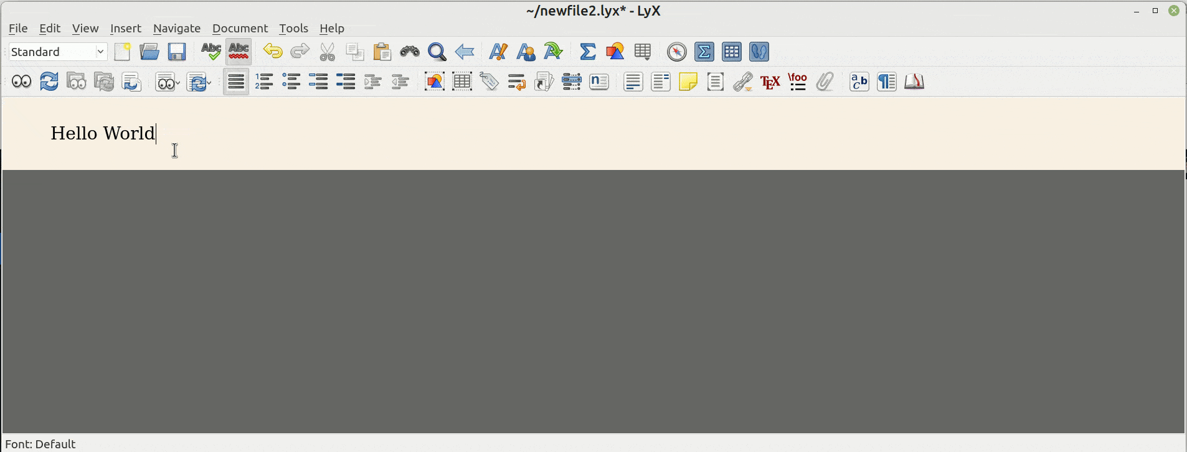The image size is (1187, 452).
Task: Insert nomenclature entry (n icon)
Action: pyautogui.click(x=599, y=82)
